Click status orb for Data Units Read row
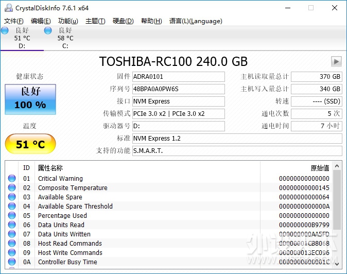Viewport: 347px width, 274px height. tap(12, 225)
